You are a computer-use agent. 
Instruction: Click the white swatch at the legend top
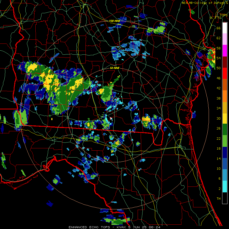[225, 28]
